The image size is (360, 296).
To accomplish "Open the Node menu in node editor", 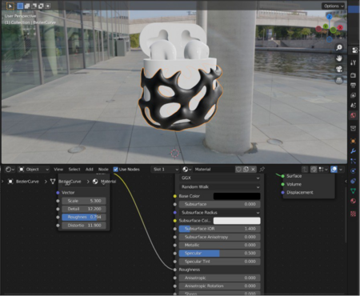I will (103, 170).
